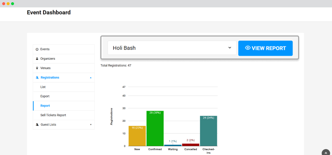Click the 1 (1%) label above Waiting
This screenshot has height=155, width=332.
coord(173,141)
